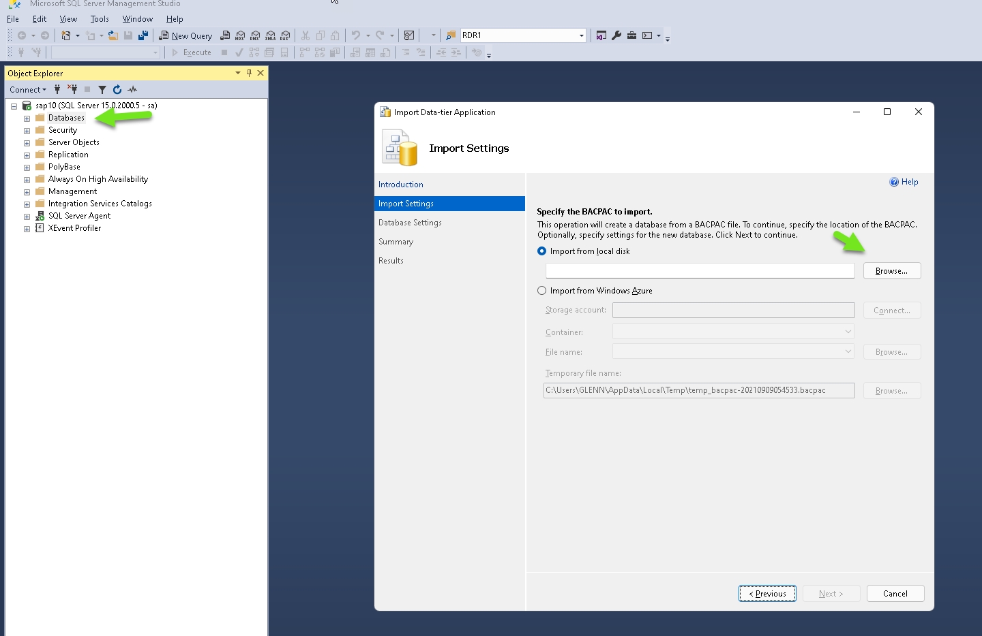Open the RDR1 database dropdown
The width and height of the screenshot is (982, 636).
pyautogui.click(x=581, y=35)
